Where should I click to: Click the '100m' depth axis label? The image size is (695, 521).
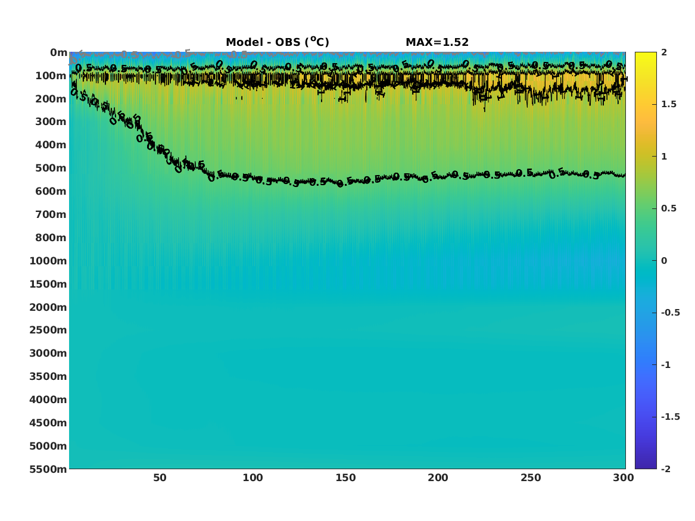(51, 76)
